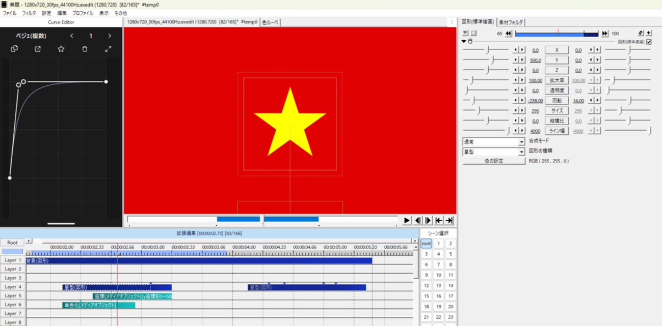Toggle Layer 5 visibility button
Viewport: 662px width, 326px height.
(12, 295)
